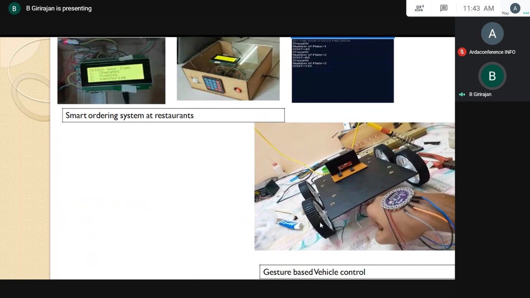Click the keypad box prototype photo
Viewport: 530px width, 298px height.
[228, 69]
